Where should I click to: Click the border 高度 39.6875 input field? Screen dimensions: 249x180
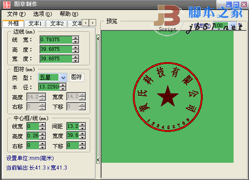click(x=56, y=49)
